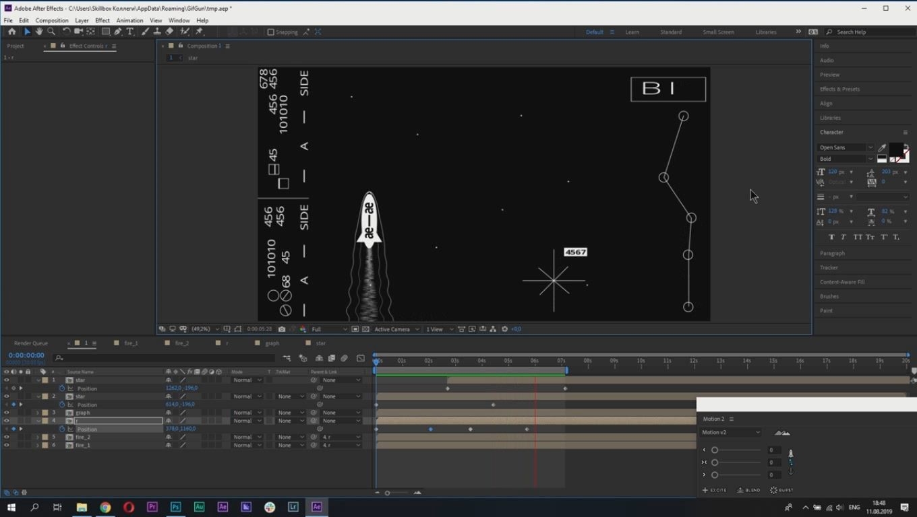Select the Pen tool

click(118, 32)
